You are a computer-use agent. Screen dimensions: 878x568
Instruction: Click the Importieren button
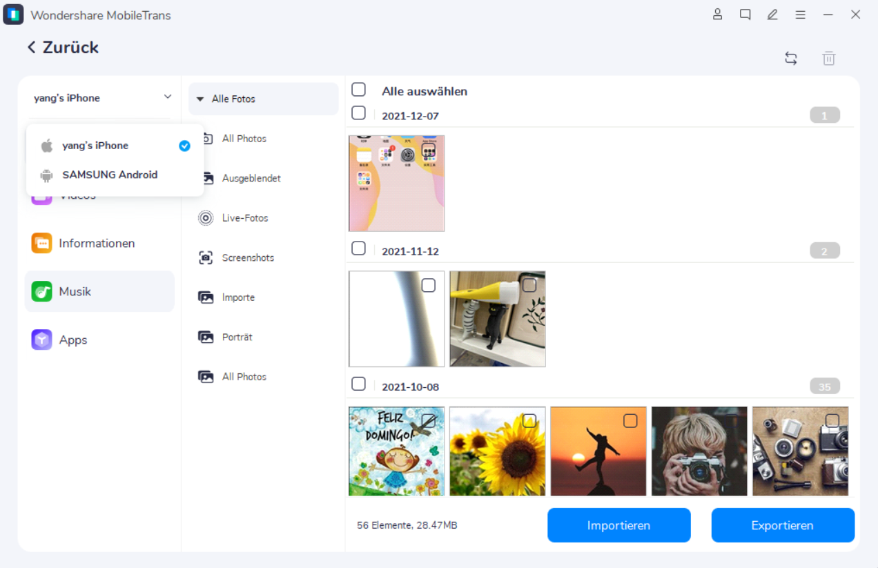pyautogui.click(x=619, y=525)
